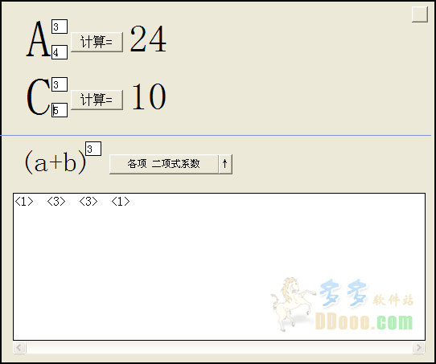Click the (a+b) expression label
Viewport: 436px width, 364px height.
55,162
